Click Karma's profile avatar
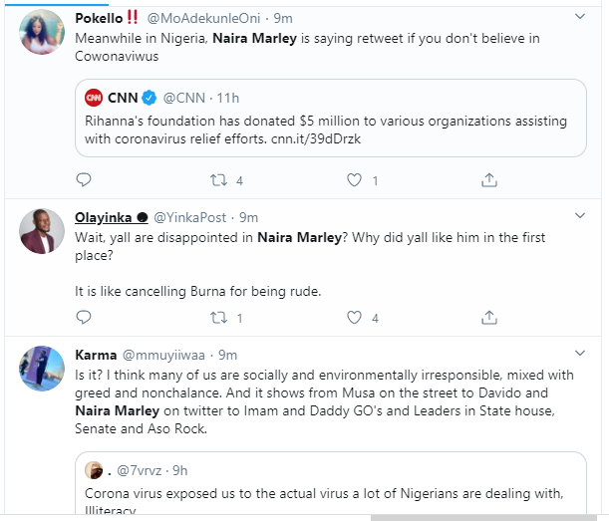 click(x=43, y=371)
